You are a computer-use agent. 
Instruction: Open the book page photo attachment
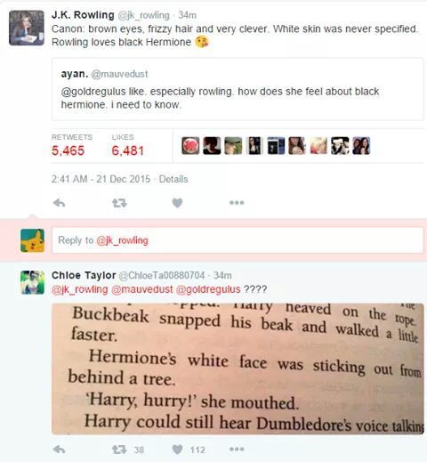[x=238, y=369]
